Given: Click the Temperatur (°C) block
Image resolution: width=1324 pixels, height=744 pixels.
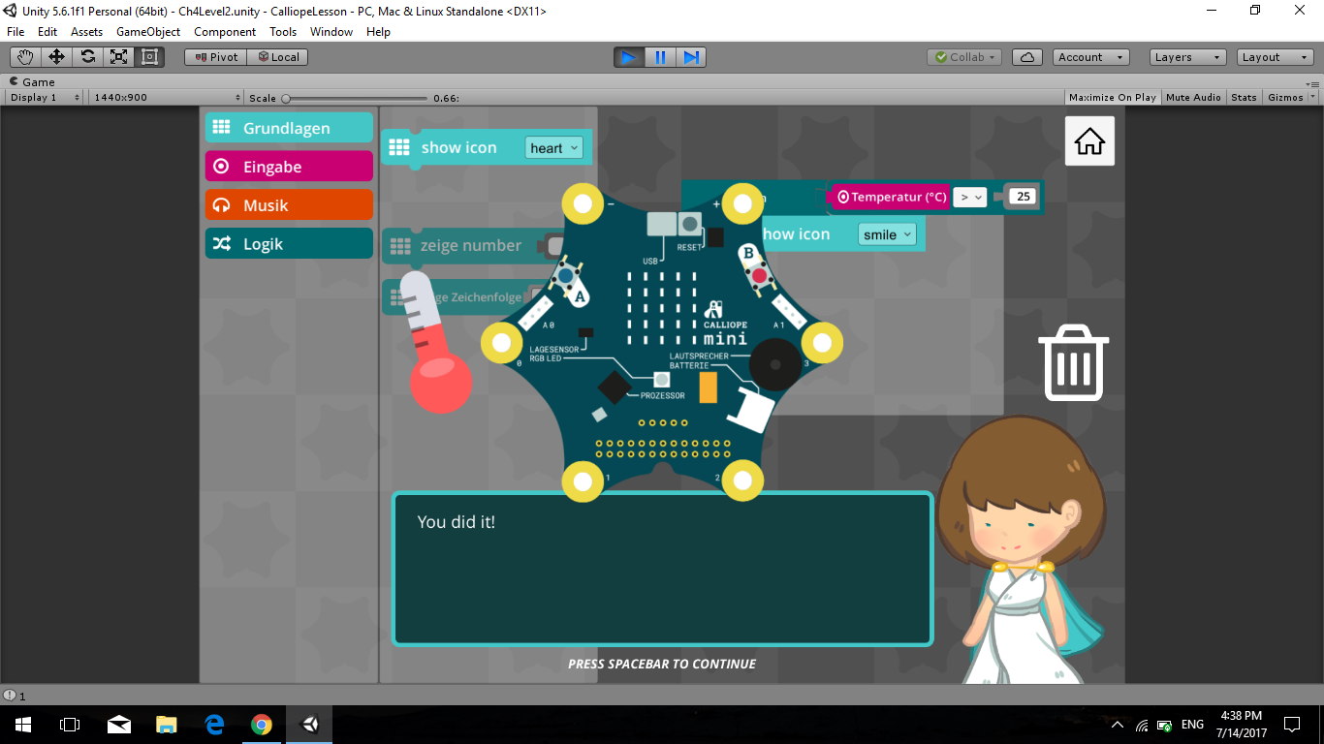Looking at the screenshot, I should coord(888,197).
